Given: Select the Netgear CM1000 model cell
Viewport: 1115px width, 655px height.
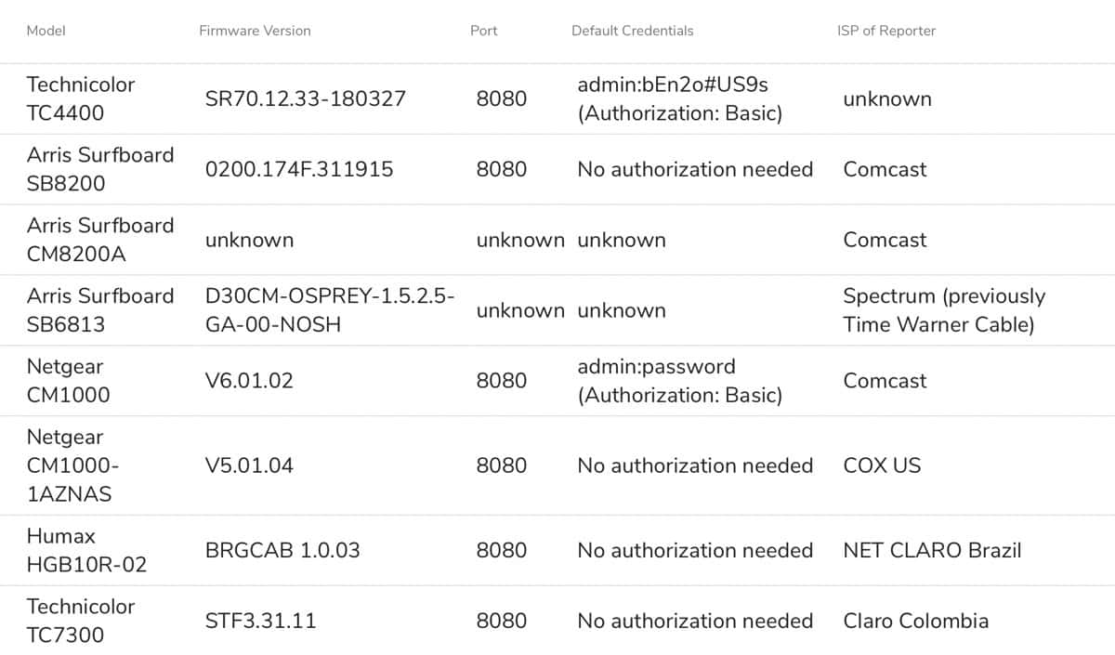Looking at the screenshot, I should click(x=68, y=381).
